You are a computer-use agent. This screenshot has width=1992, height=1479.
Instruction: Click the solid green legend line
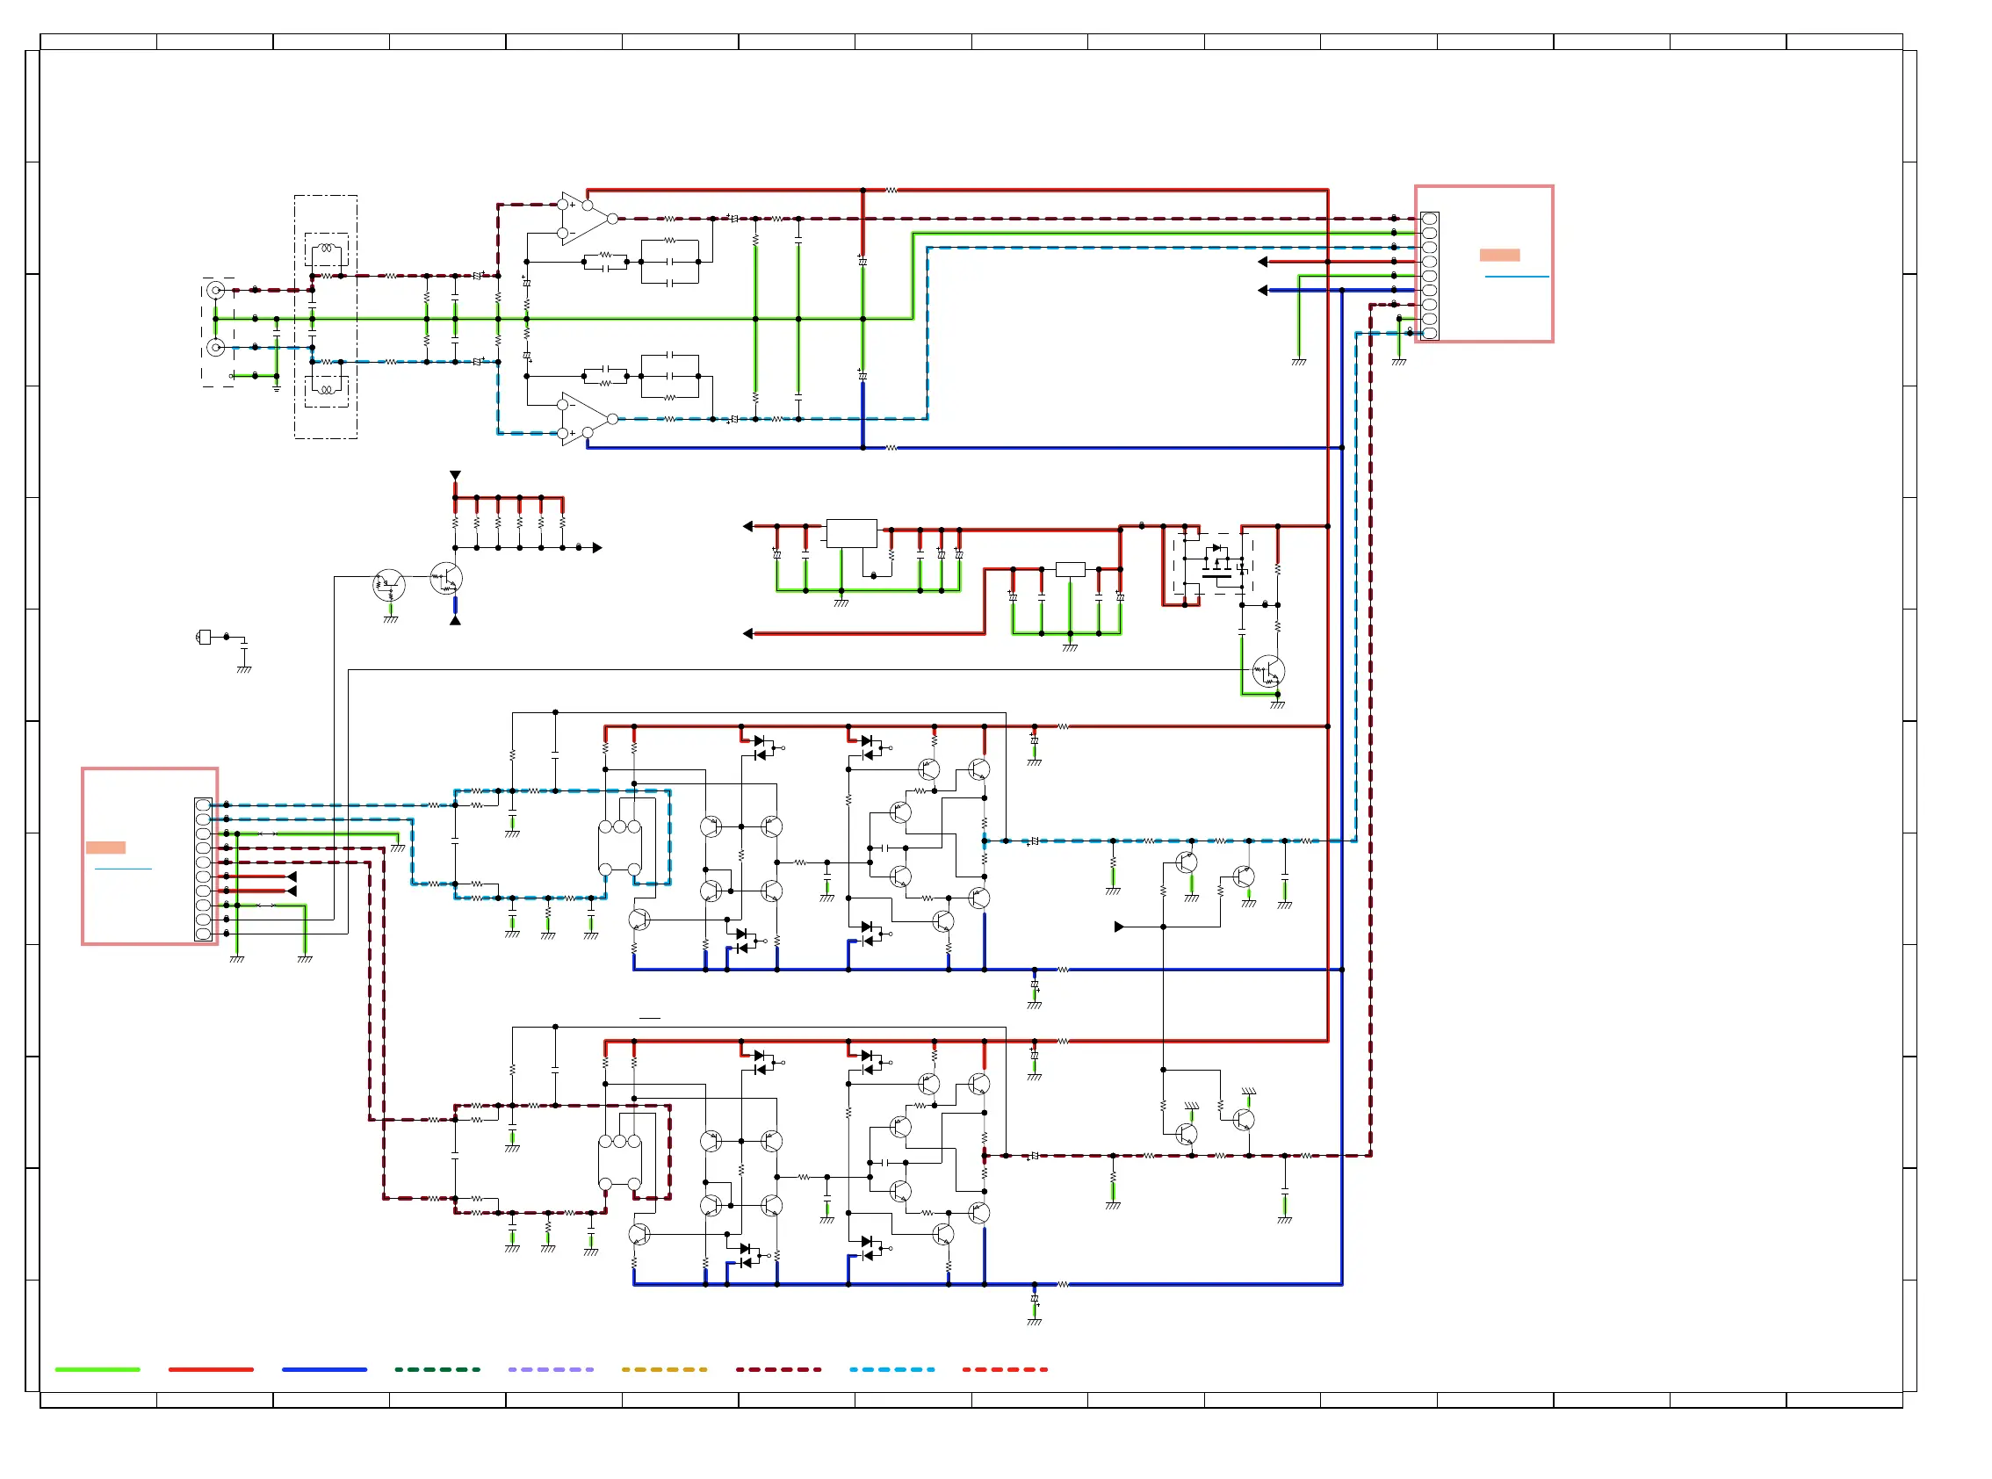(x=97, y=1369)
